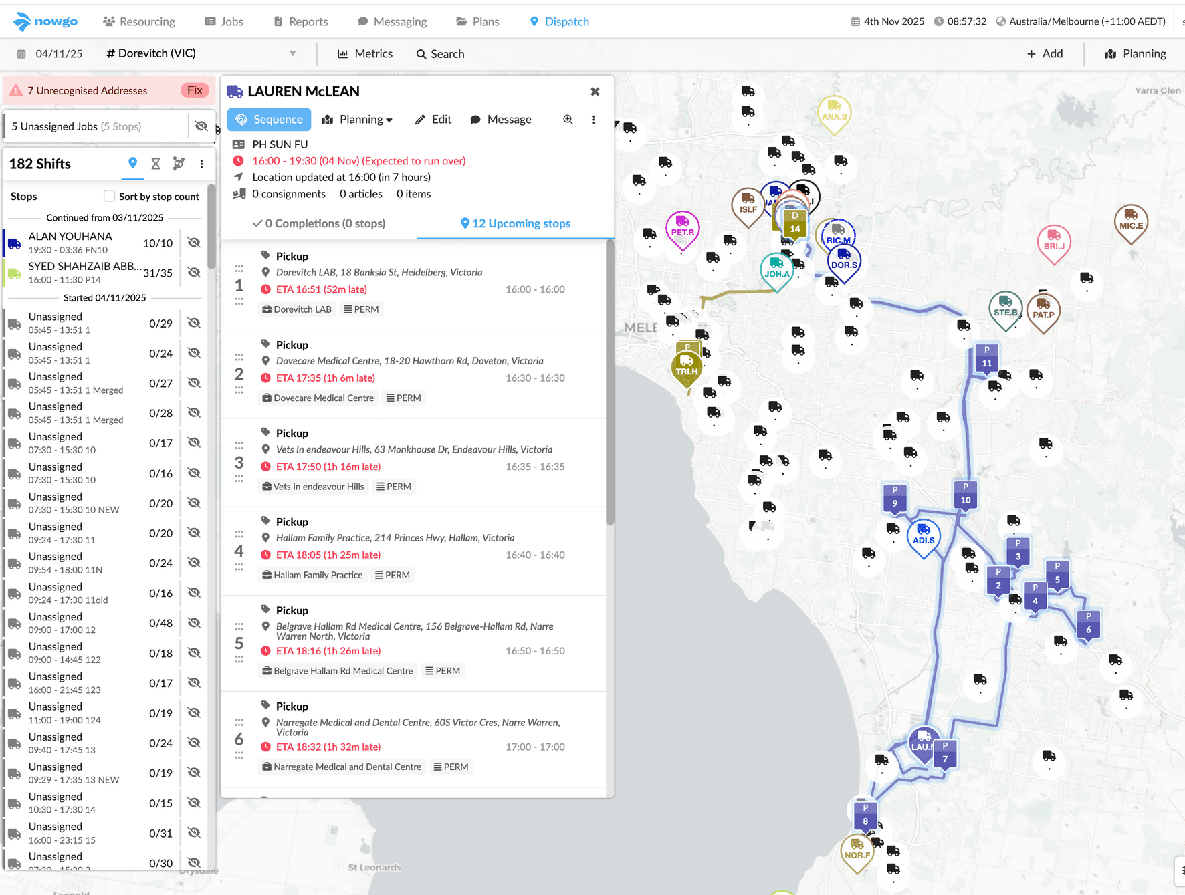Click the route network icon in Shifts header
Screen dimensions: 1185x895
(x=179, y=164)
